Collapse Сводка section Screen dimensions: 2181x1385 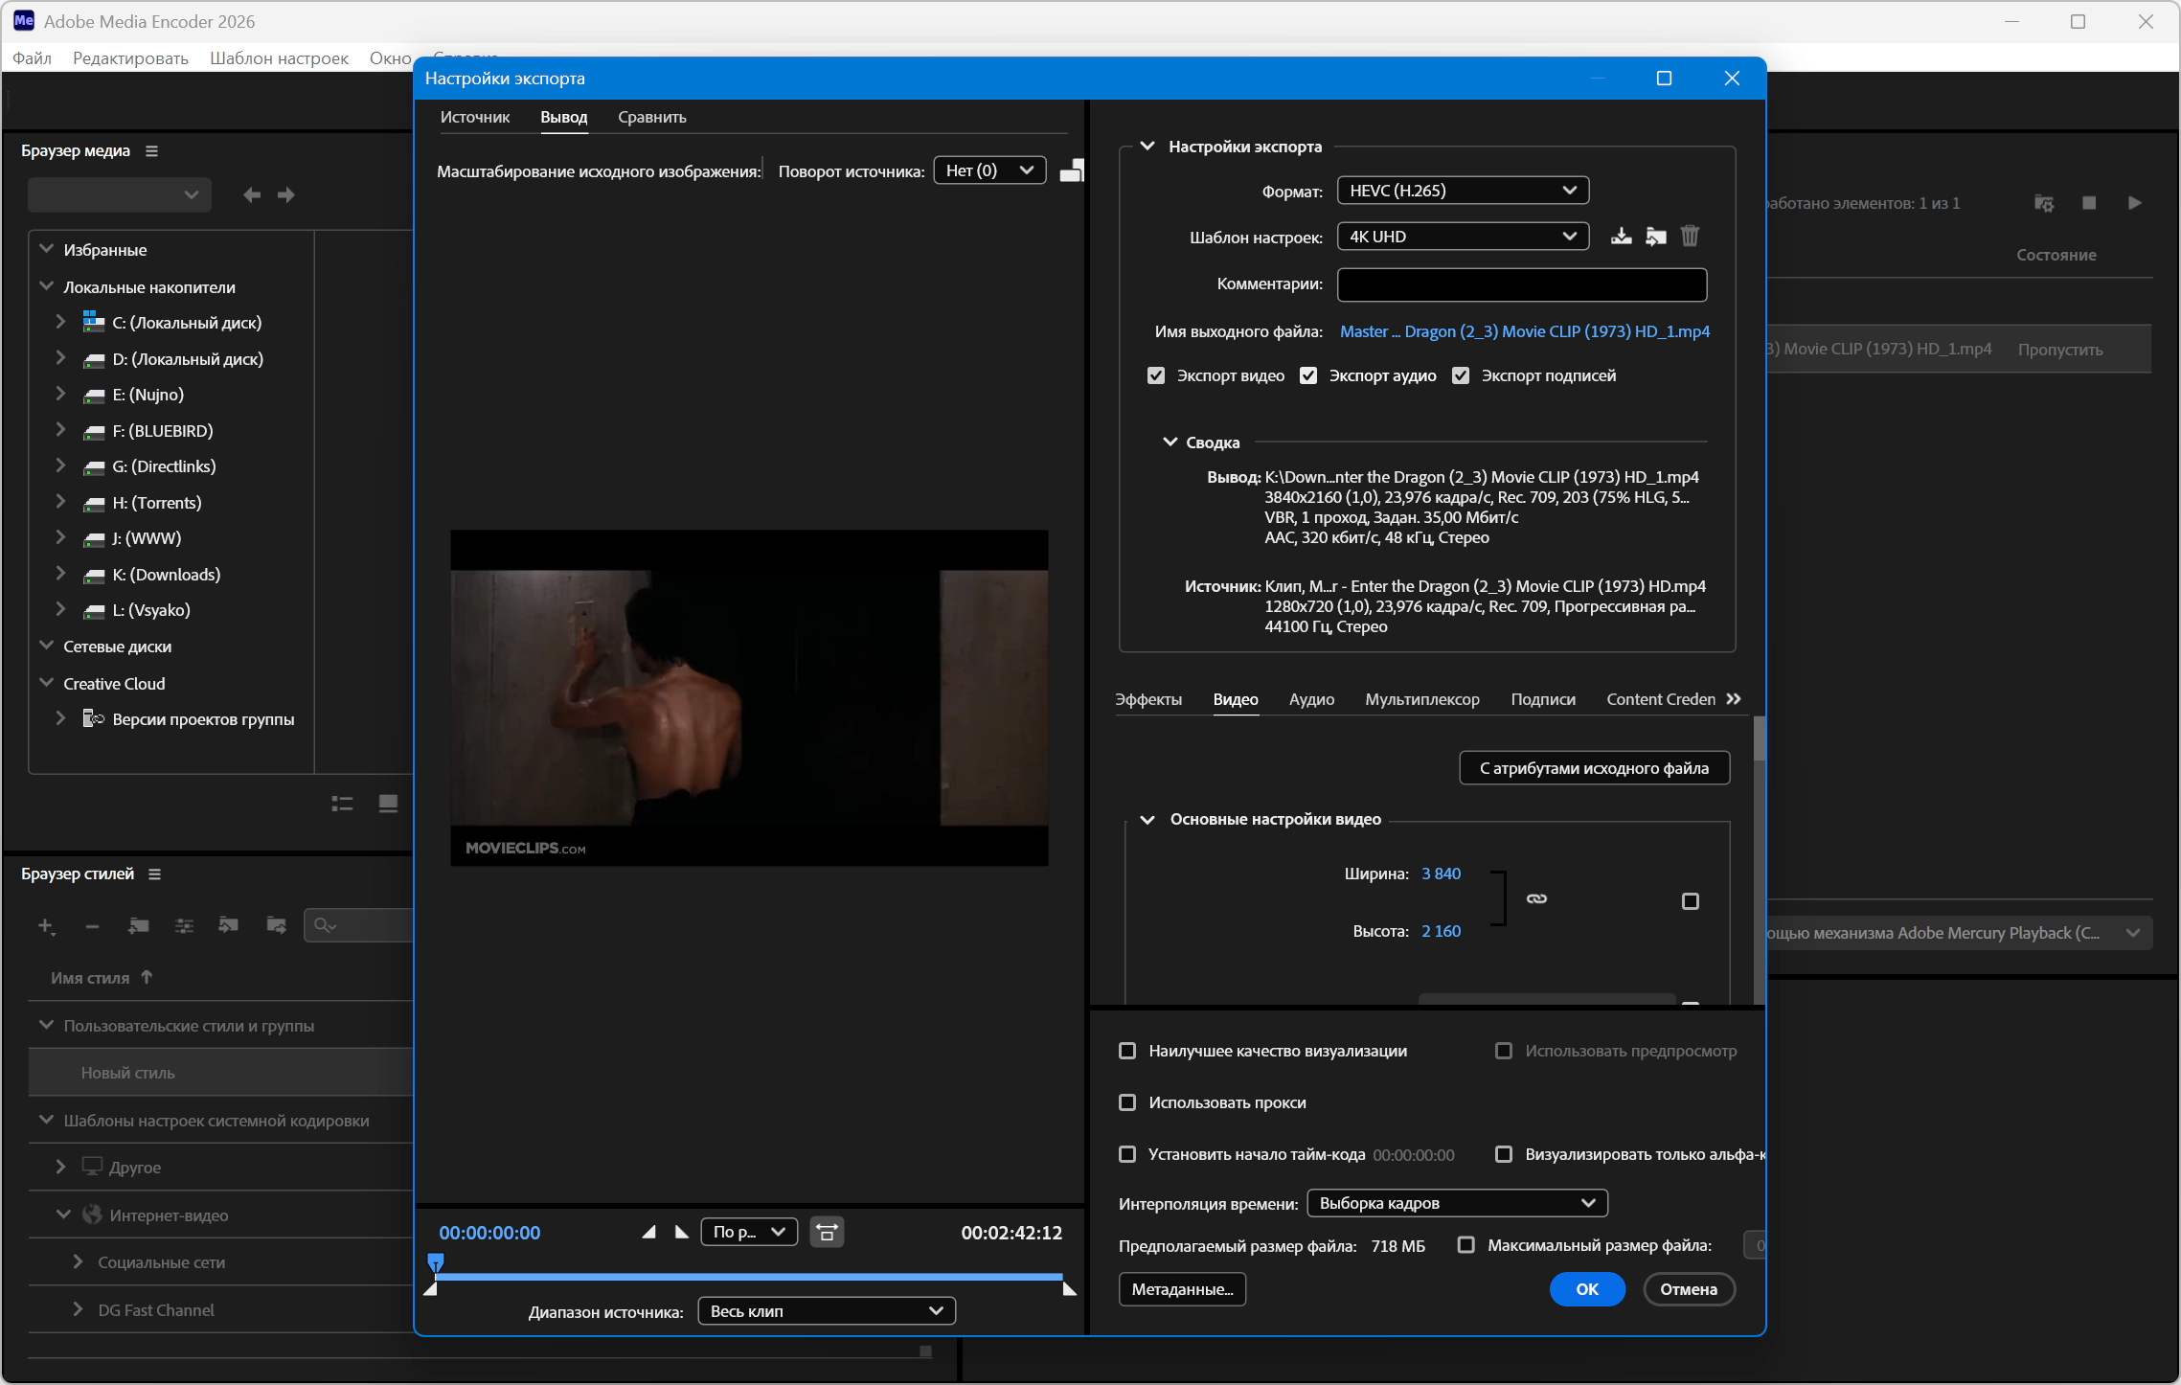(1170, 443)
